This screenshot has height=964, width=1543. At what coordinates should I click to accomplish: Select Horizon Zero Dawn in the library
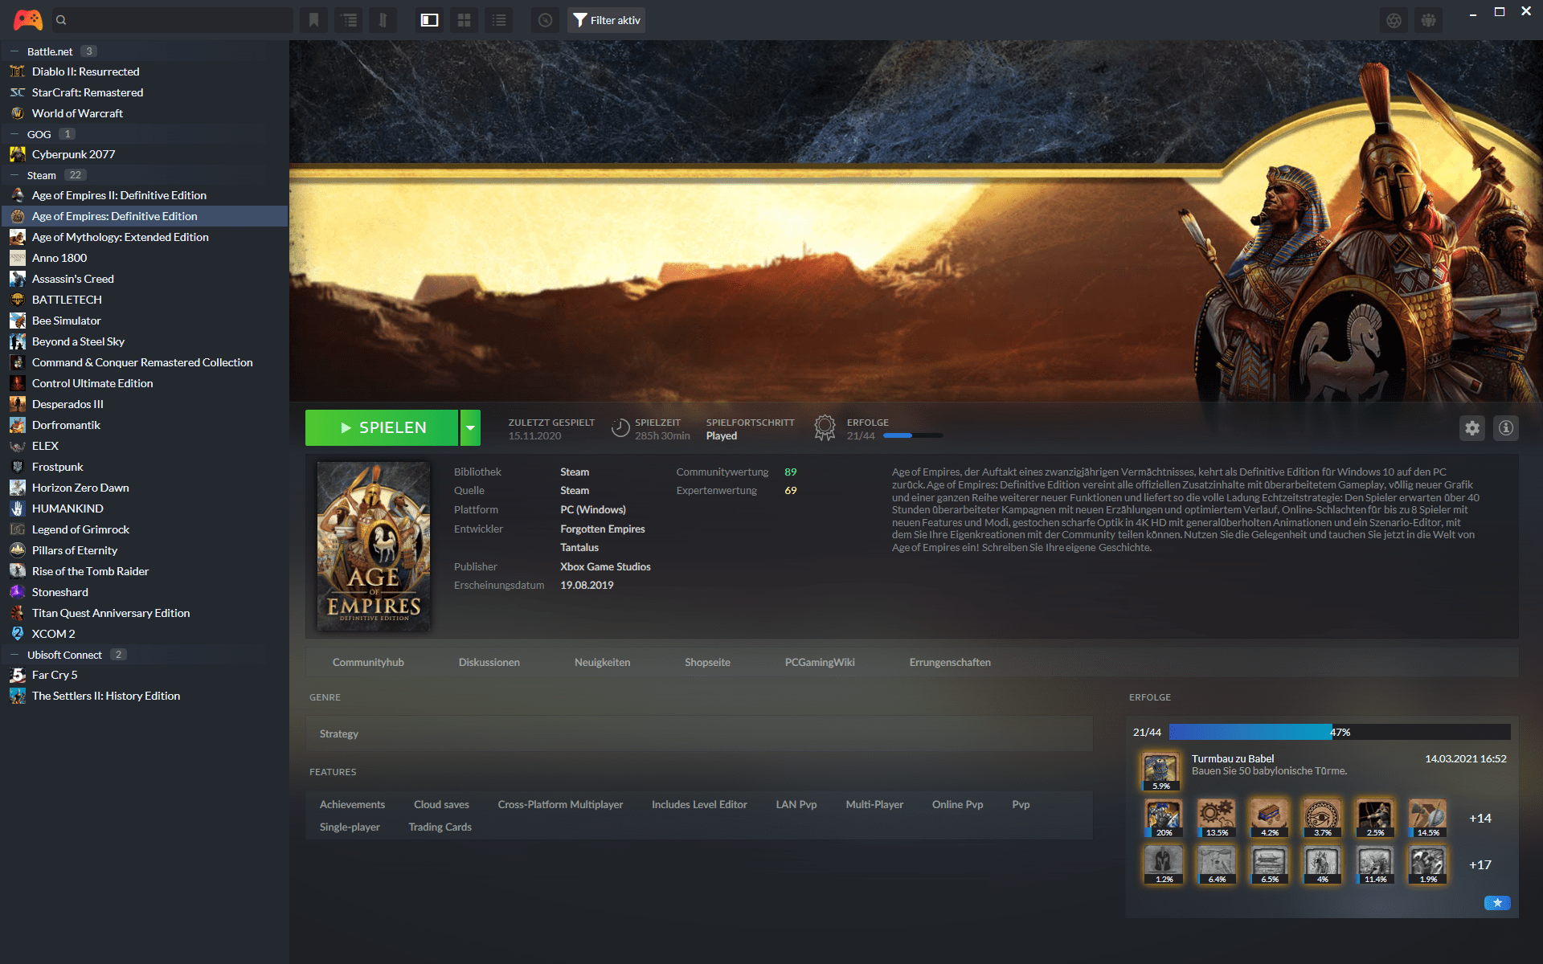tap(145, 488)
